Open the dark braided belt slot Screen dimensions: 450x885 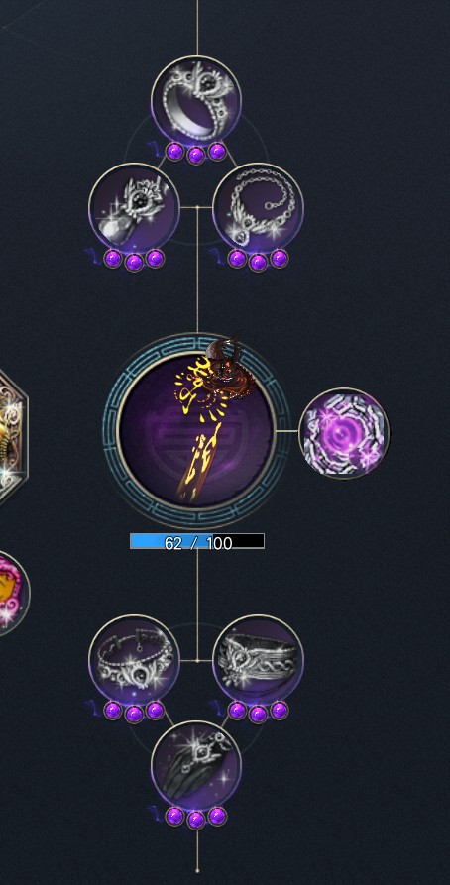pyautogui.click(x=258, y=660)
